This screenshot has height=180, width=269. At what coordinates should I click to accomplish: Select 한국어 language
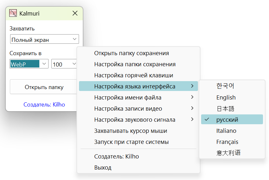point(232,86)
